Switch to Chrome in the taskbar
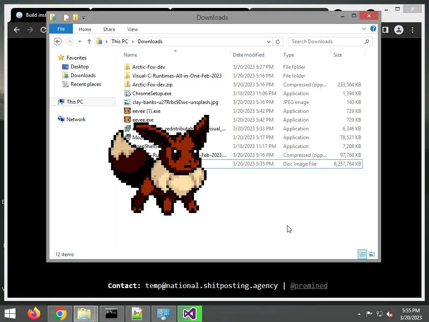 coord(59,314)
